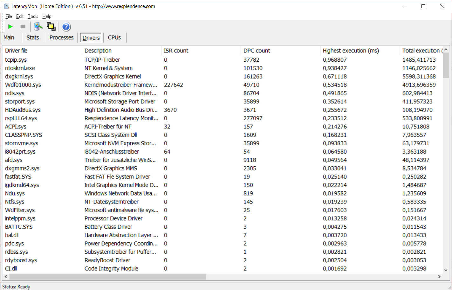
Task: Switch to the Main tab
Action: (x=9, y=38)
